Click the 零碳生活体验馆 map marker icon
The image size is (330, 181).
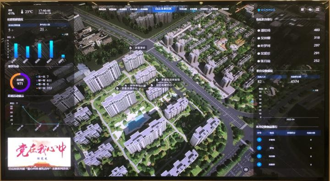[x=157, y=80]
